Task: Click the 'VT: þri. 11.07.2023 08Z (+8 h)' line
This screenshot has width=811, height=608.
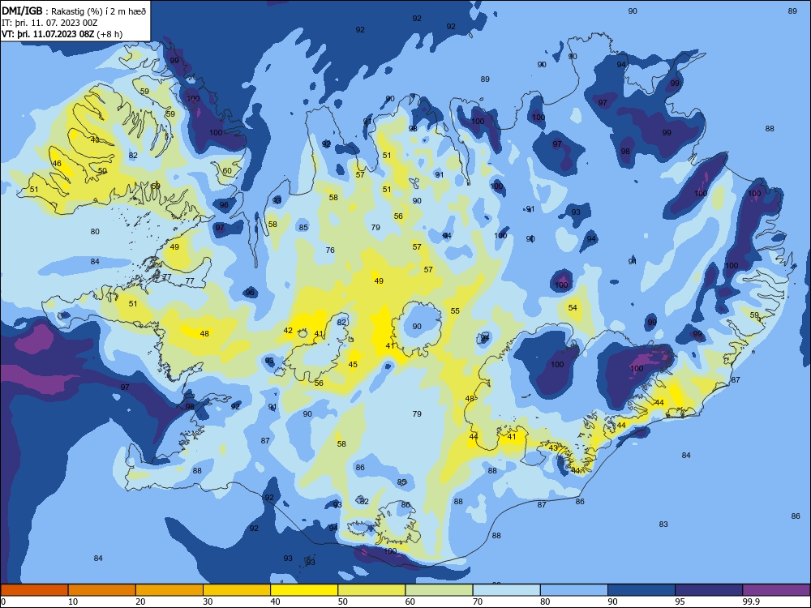Action: click(62, 34)
